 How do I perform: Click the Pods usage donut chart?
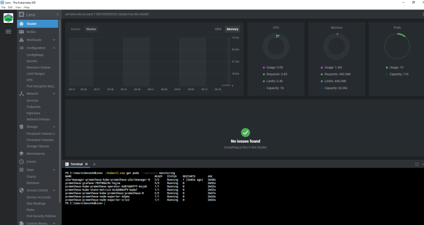(397, 47)
